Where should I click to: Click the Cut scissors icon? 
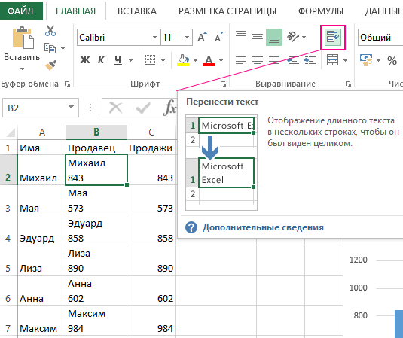[x=50, y=31]
